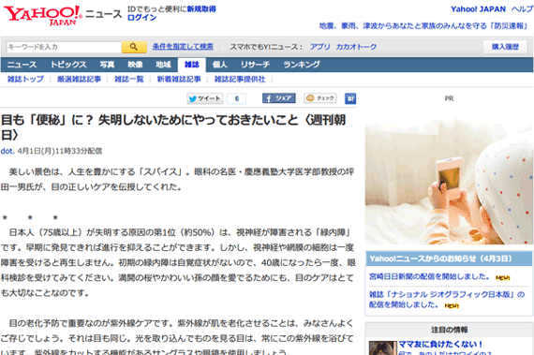This screenshot has width=534, height=355.
Task: Open 雑誌一覧 submenu link
Action: click(128, 80)
